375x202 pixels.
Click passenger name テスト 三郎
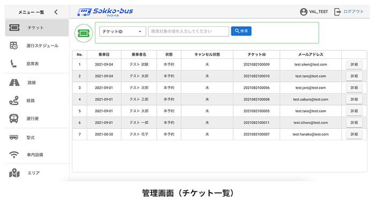[x=139, y=99]
